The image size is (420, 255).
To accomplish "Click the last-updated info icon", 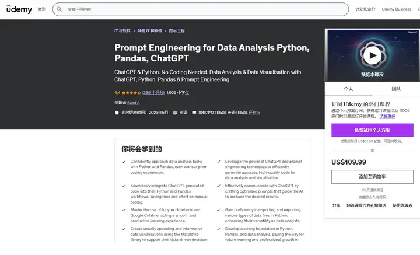I will point(117,113).
